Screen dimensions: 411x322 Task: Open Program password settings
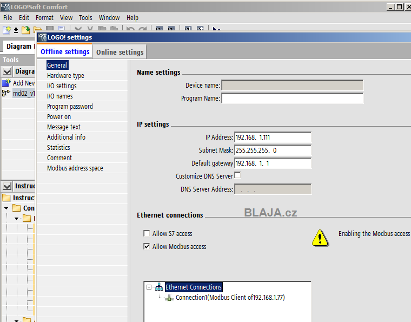tap(70, 106)
